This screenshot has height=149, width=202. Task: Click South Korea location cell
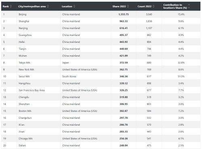(69, 76)
